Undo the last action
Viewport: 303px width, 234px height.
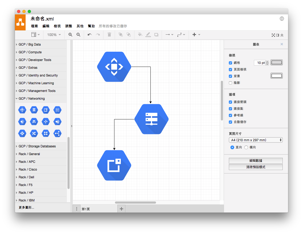point(90,35)
